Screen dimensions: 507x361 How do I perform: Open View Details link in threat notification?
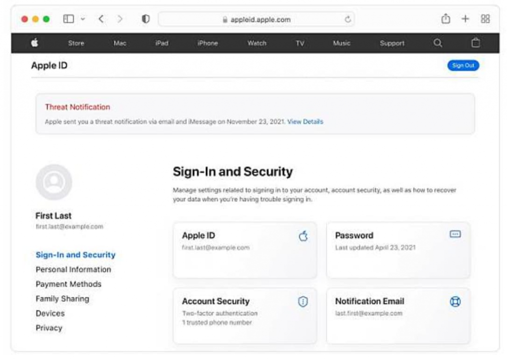click(x=305, y=122)
